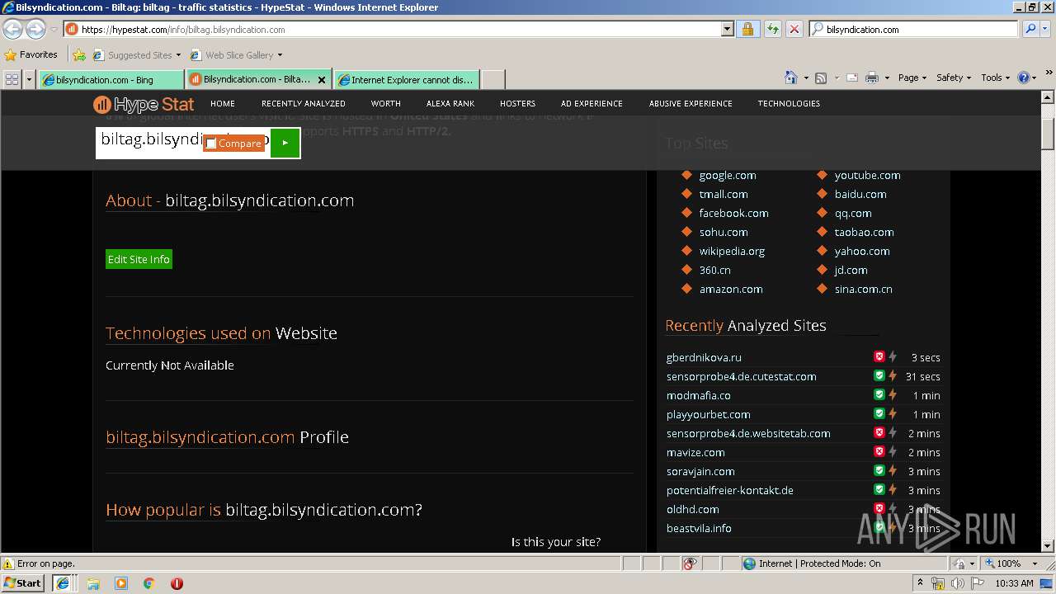Open the HOSTERS menu item
The image size is (1056, 594).
pyautogui.click(x=517, y=104)
